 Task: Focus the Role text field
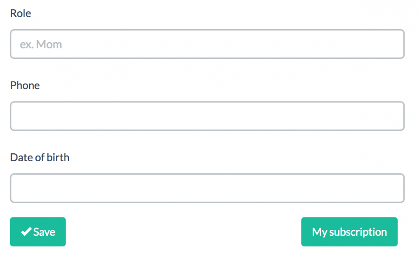207,44
